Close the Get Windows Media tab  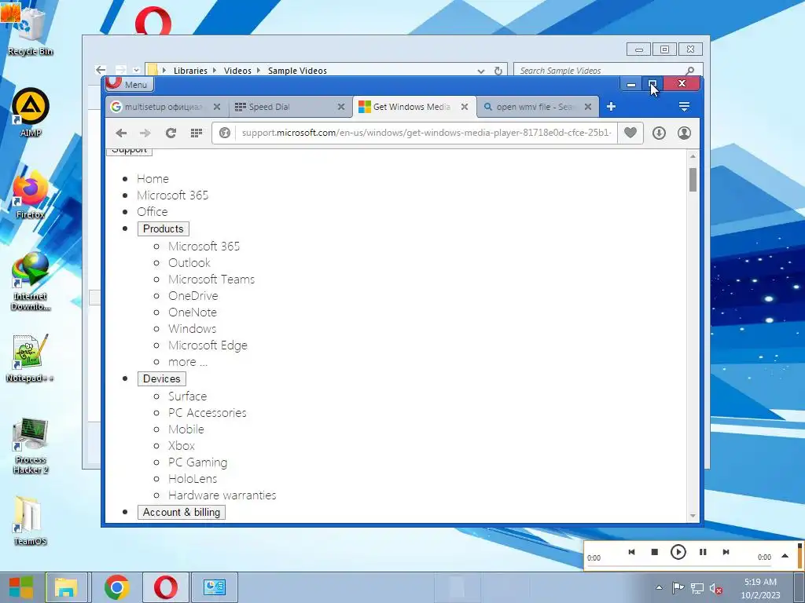click(464, 107)
